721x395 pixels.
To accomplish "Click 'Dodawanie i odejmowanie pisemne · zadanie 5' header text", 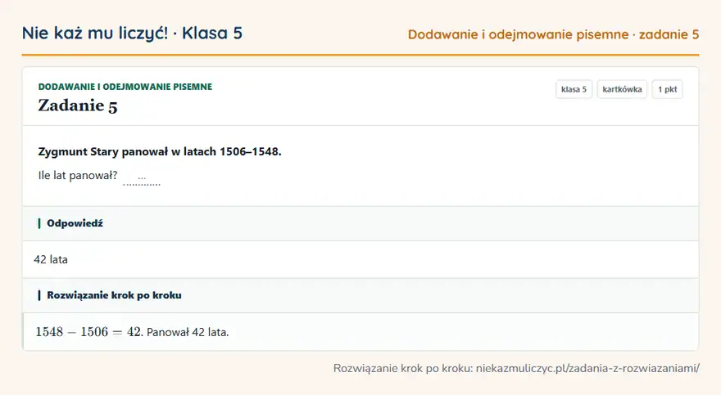I will click(553, 34).
